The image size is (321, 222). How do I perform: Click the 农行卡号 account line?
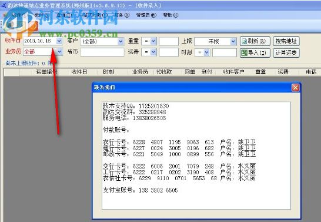click(179, 142)
